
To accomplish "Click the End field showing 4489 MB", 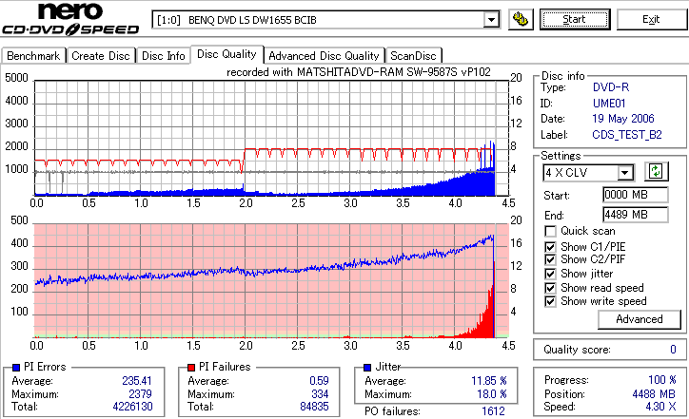I will (x=636, y=215).
